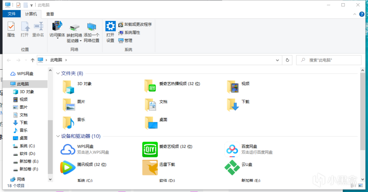Click 管理 in system group

tap(125, 40)
